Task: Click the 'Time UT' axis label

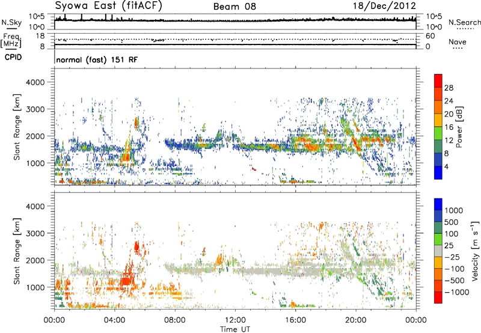Action: click(x=235, y=329)
